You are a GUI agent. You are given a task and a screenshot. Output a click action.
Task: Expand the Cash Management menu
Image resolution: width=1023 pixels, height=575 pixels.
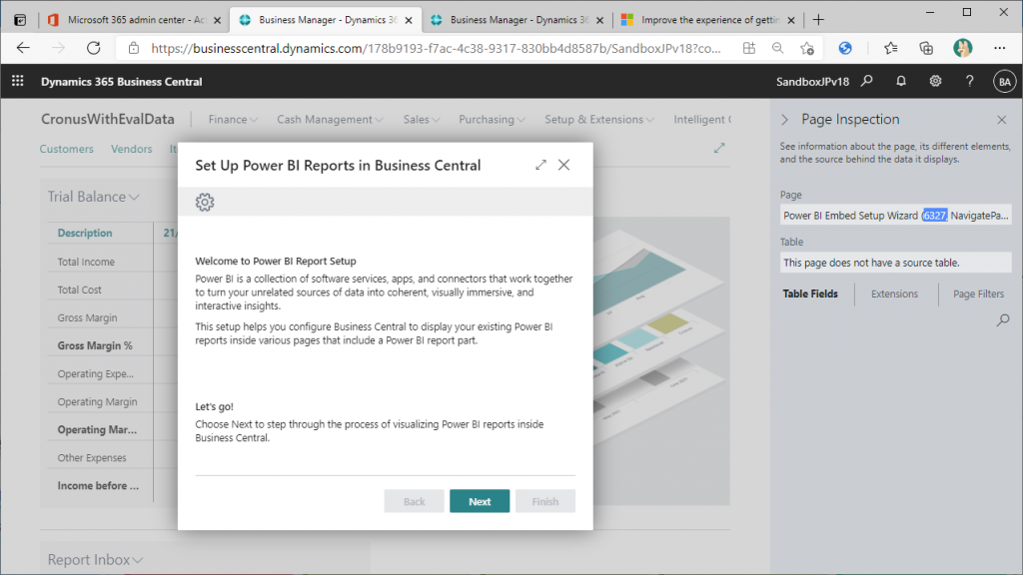(x=330, y=120)
